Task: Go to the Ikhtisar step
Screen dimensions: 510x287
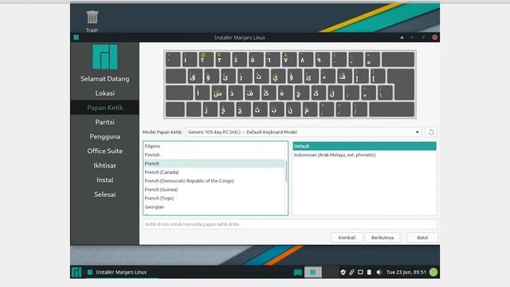Action: click(x=104, y=165)
